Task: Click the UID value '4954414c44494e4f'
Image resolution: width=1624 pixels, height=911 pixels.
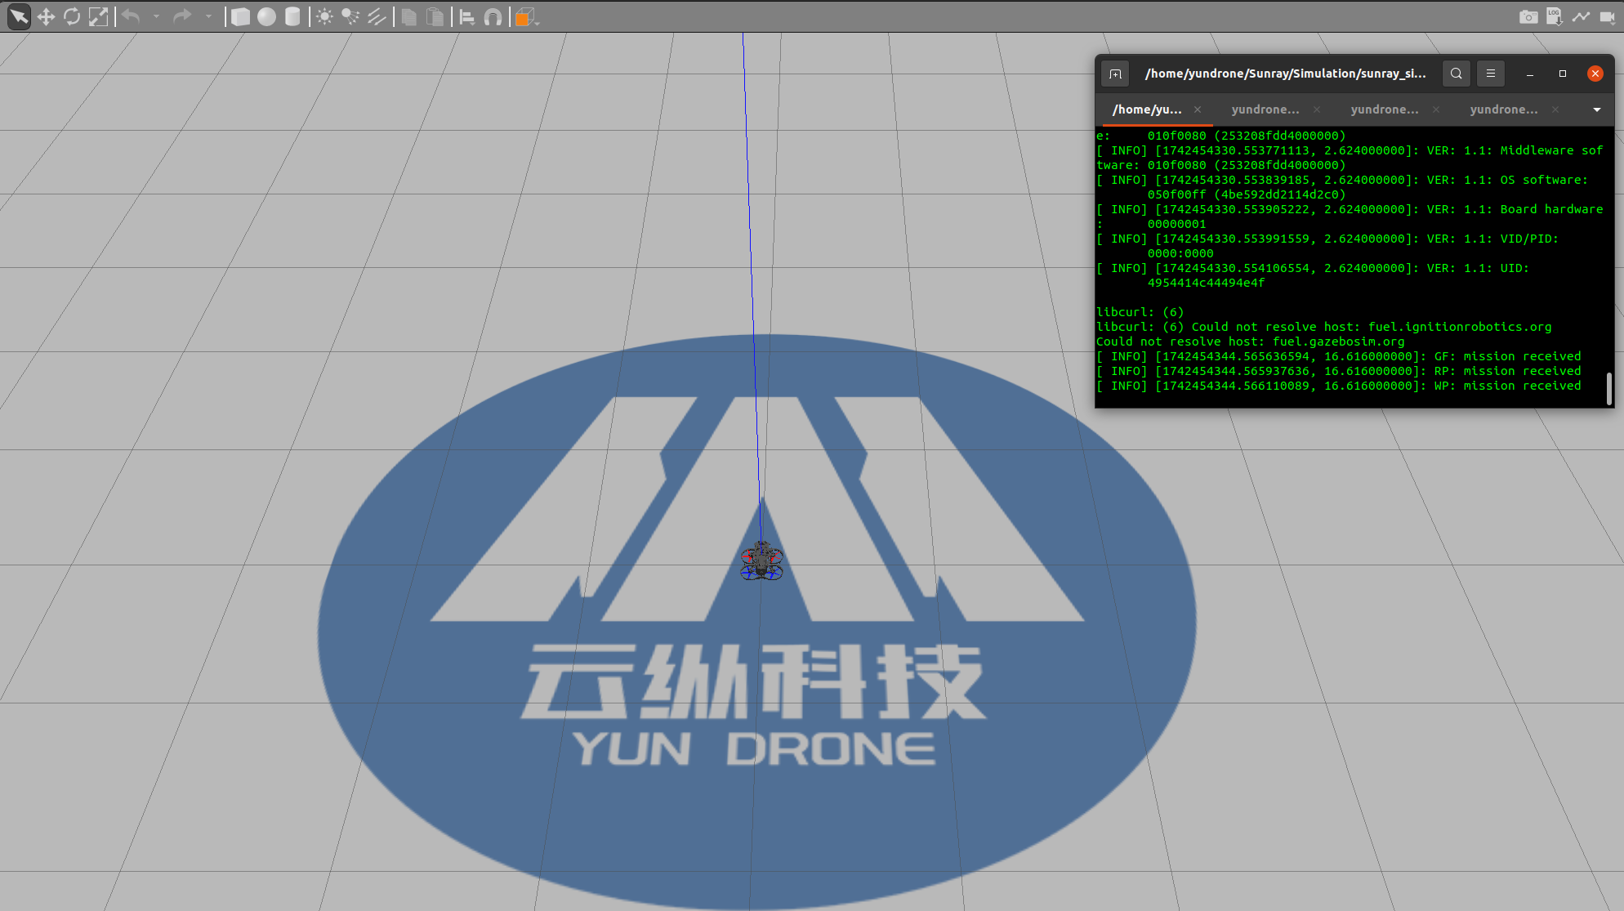Action: [1206, 283]
